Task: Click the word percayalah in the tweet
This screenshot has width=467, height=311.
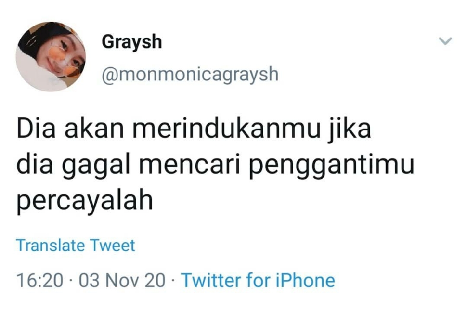Action: (x=85, y=201)
